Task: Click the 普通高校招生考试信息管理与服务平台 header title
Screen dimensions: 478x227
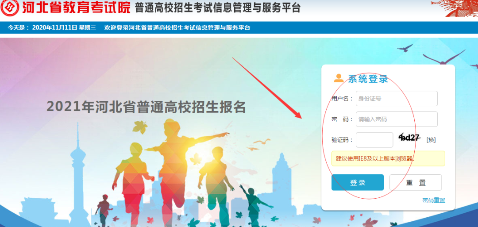Action: pyautogui.click(x=218, y=8)
